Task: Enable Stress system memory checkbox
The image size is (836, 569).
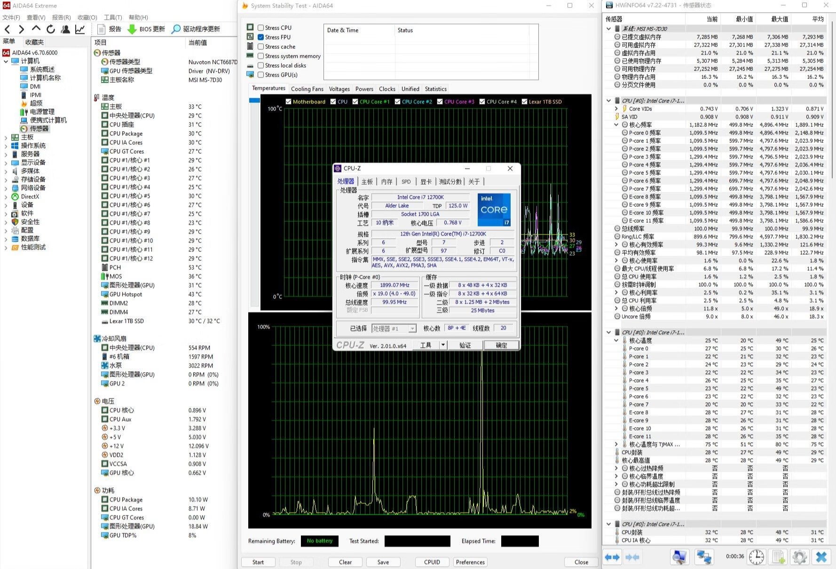Action: [x=261, y=56]
